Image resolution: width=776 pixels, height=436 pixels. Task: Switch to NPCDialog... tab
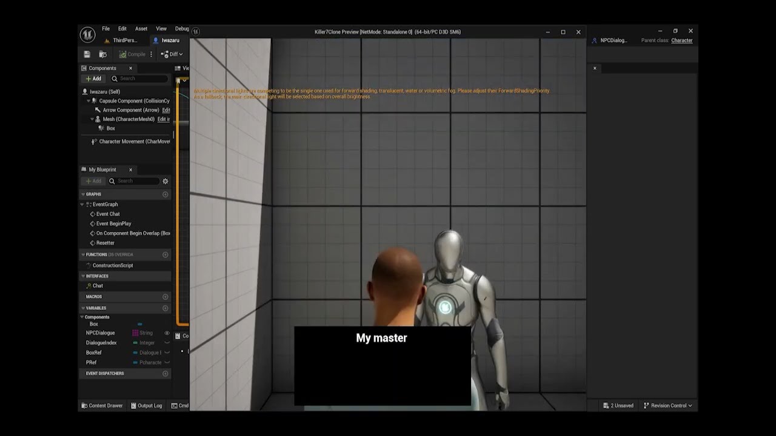coord(610,41)
